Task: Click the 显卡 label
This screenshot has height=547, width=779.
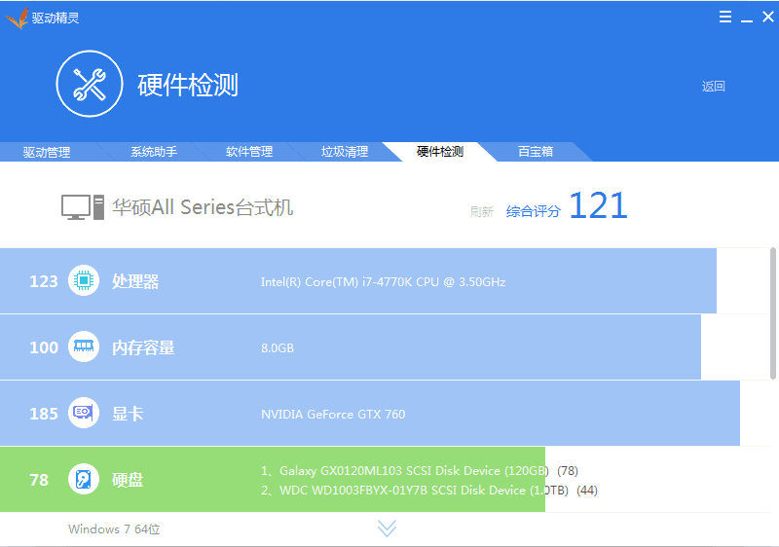Action: 128,414
